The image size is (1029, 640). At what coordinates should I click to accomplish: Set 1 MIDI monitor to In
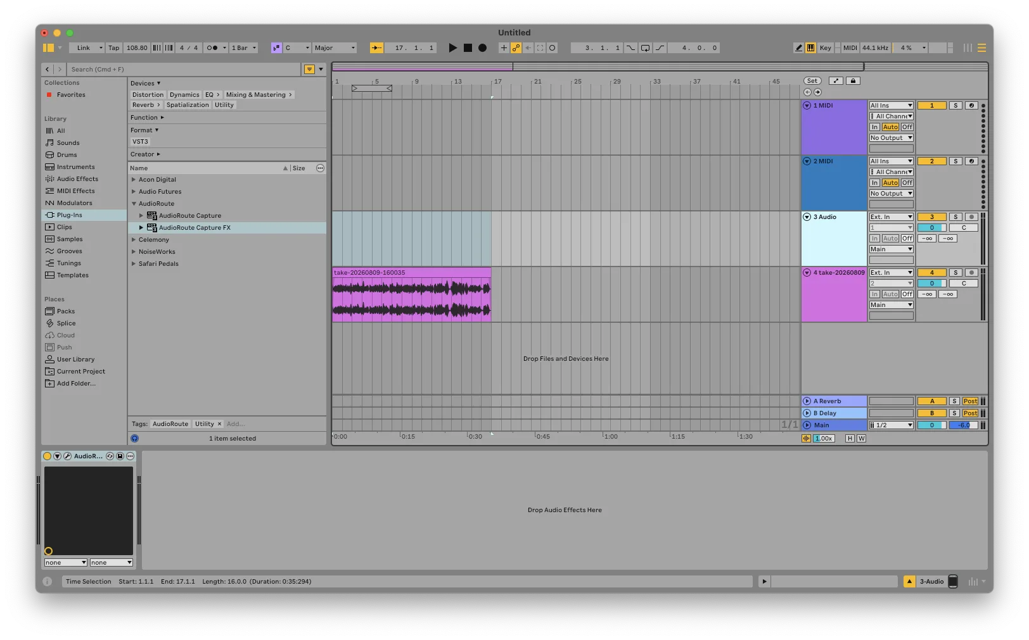874,127
